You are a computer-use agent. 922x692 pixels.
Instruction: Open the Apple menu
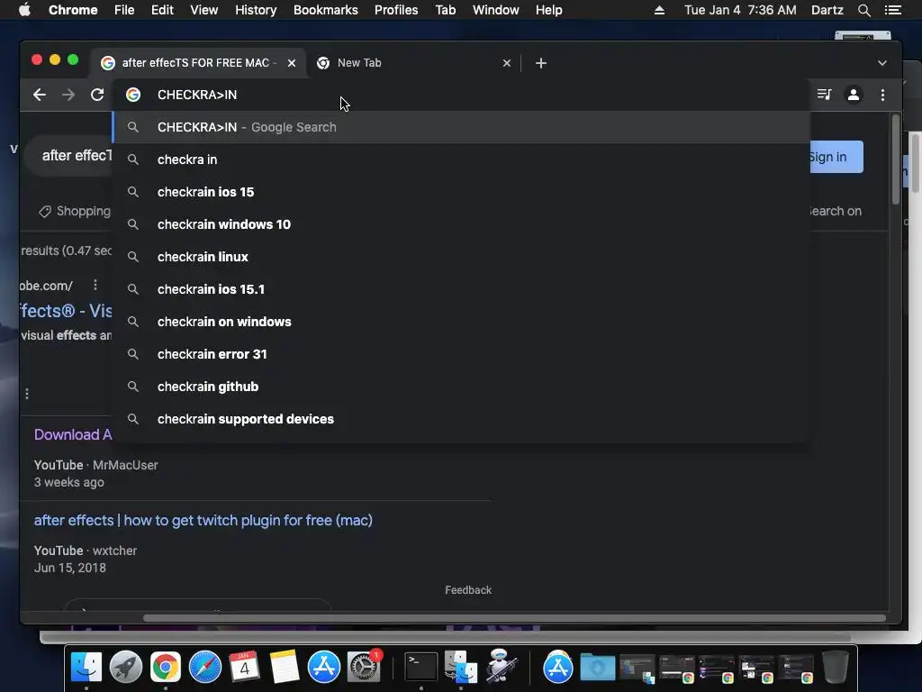24,10
